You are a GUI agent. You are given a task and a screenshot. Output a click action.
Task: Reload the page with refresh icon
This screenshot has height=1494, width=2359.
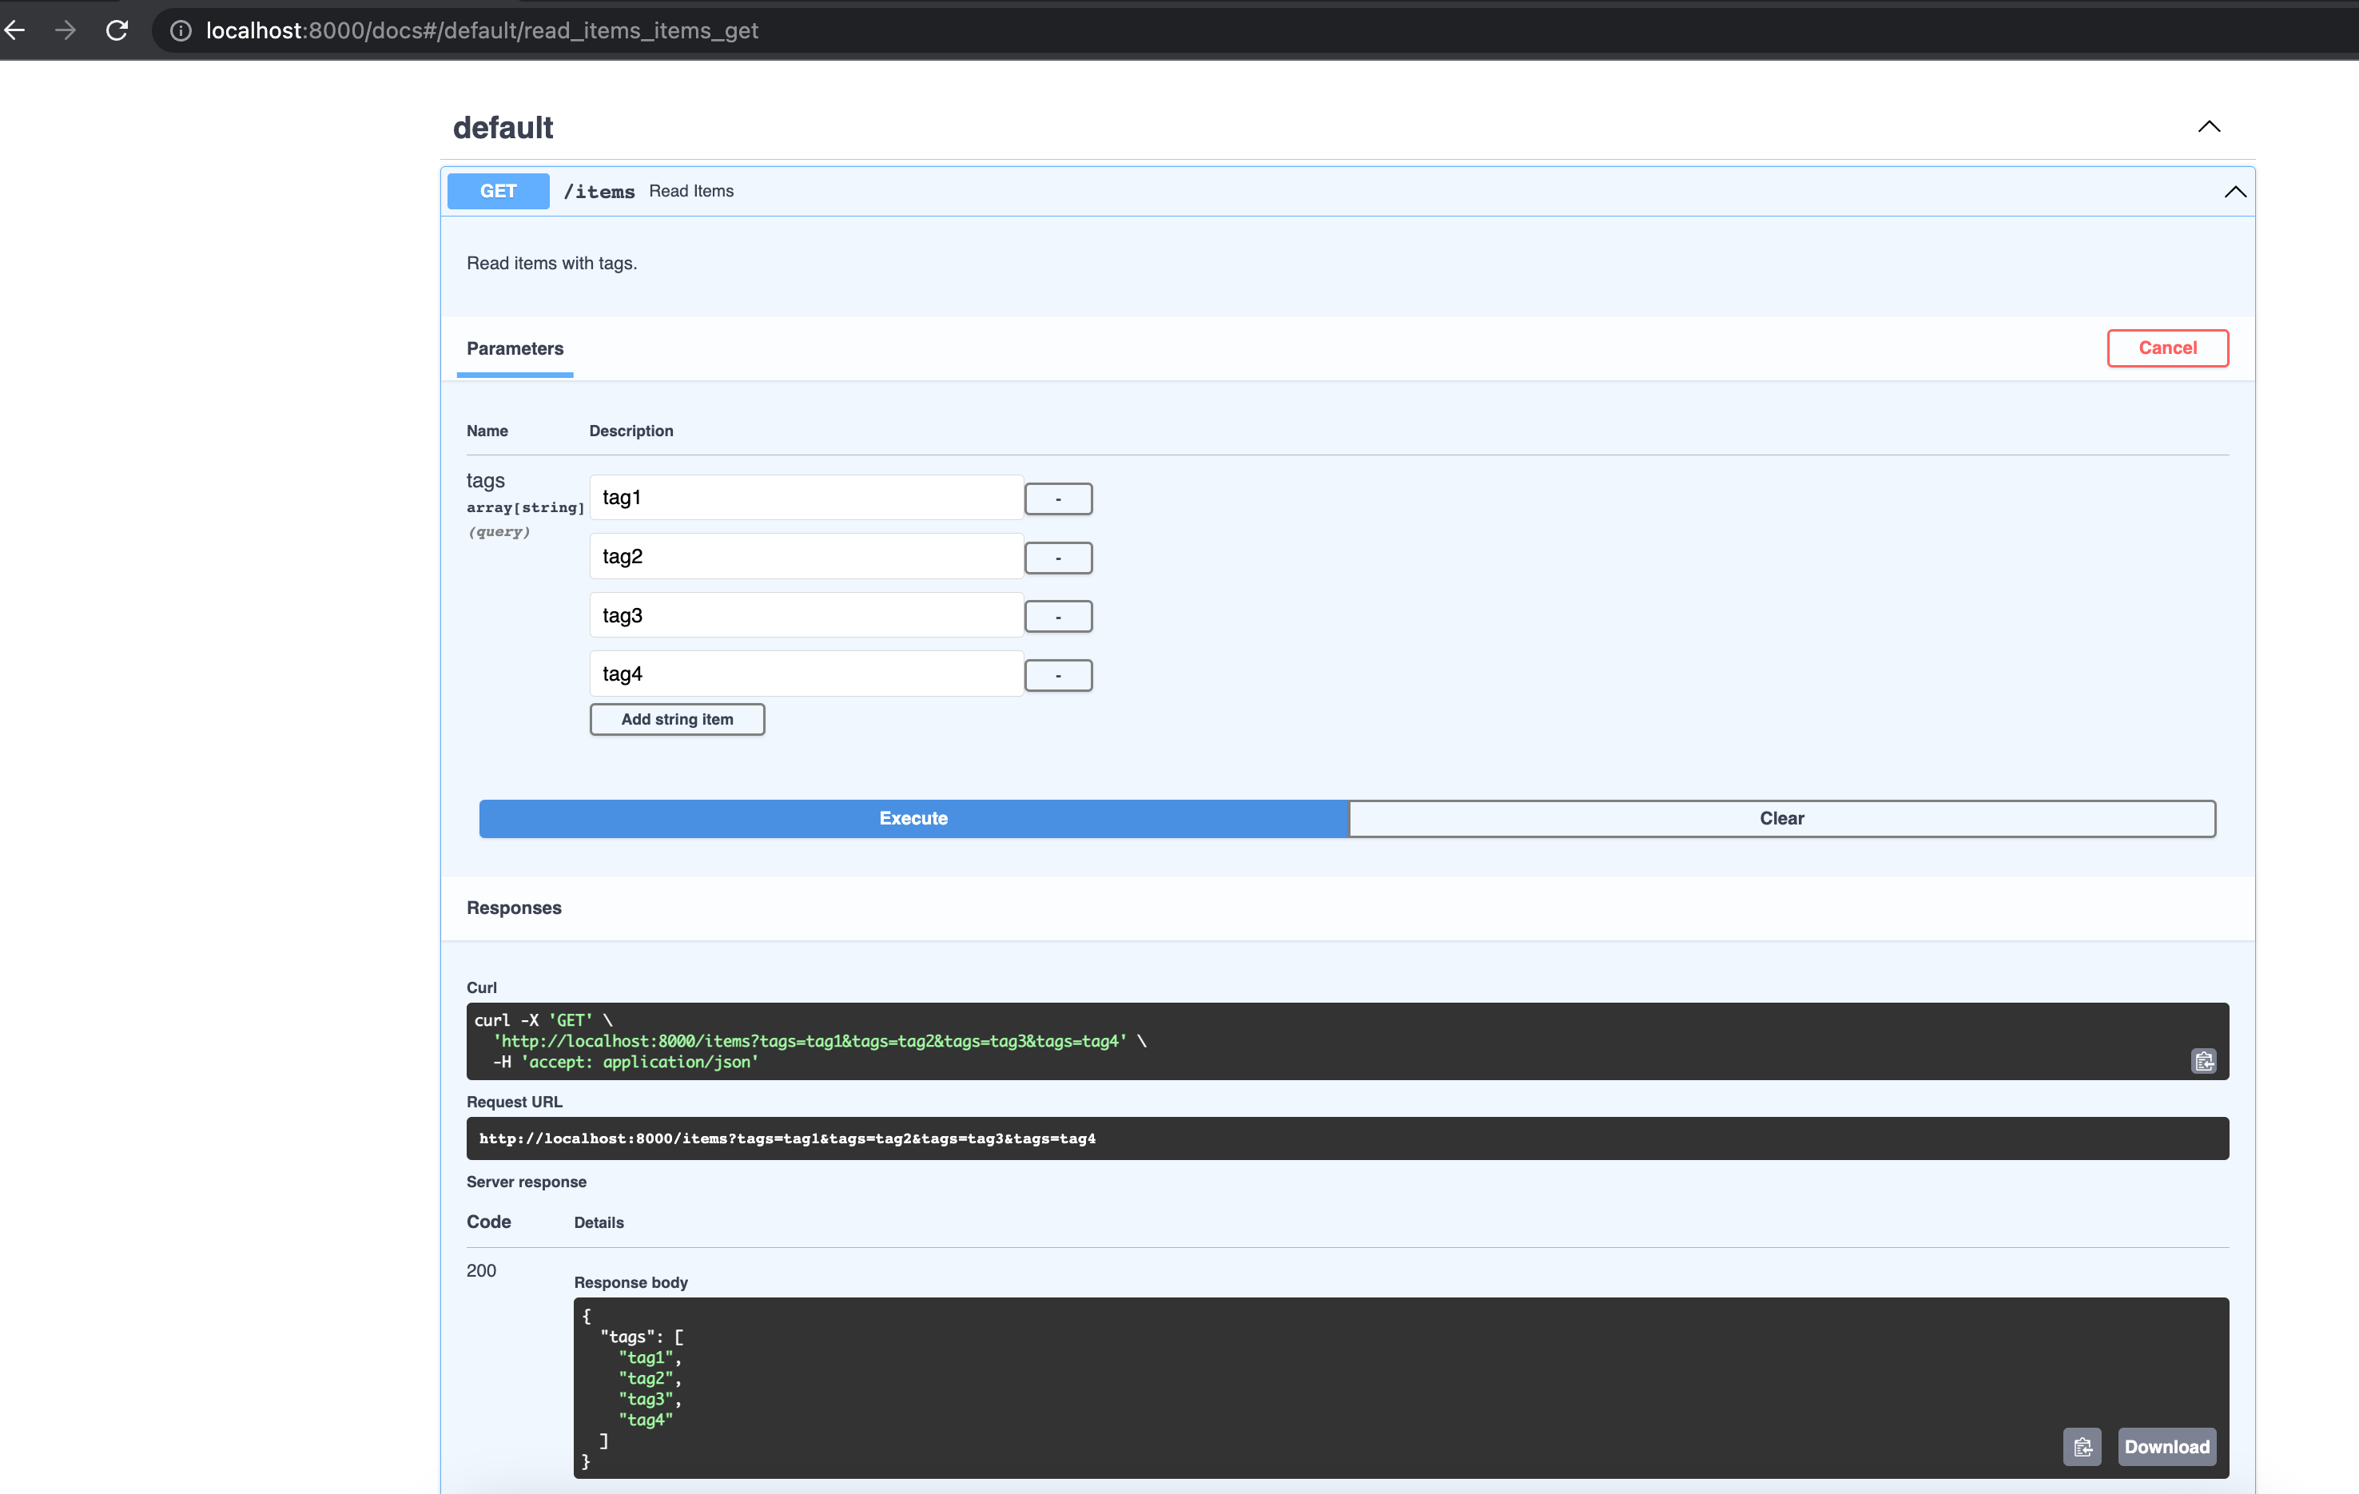click(117, 30)
